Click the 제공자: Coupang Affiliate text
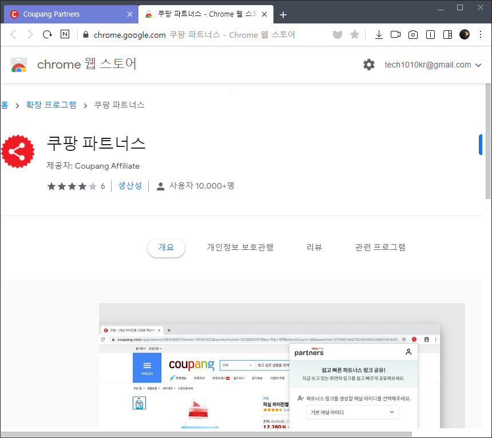Screen dimensions: 492x438 [93, 166]
